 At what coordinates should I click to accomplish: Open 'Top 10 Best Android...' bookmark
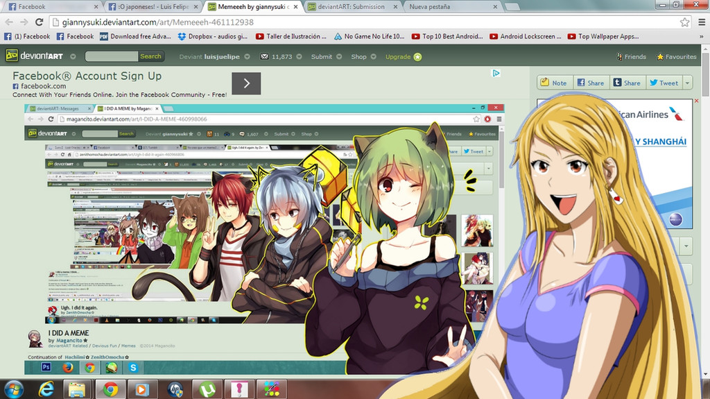click(447, 36)
